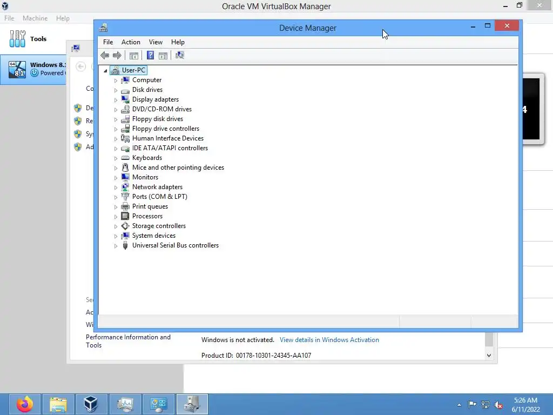
Task: Select Processors tree item text
Action: point(147,216)
